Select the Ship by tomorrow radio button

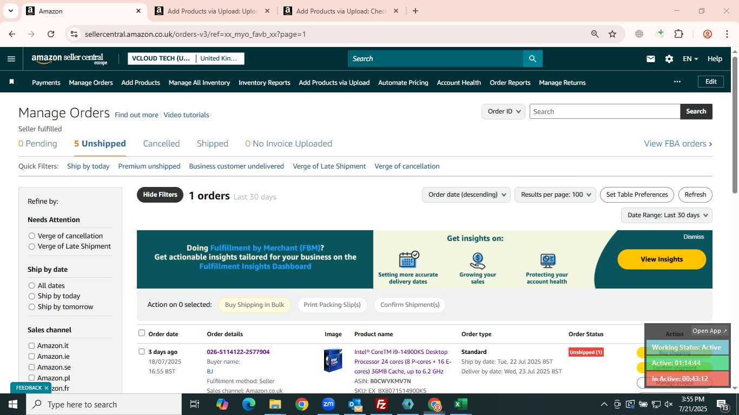(32, 307)
